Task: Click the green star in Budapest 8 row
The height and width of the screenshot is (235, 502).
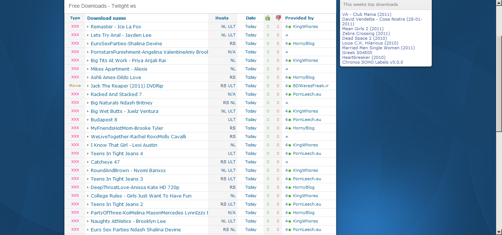Action: click(x=290, y=120)
